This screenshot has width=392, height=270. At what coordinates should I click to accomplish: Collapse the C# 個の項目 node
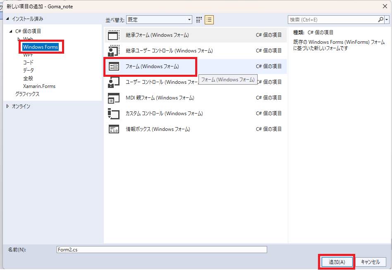click(11, 31)
